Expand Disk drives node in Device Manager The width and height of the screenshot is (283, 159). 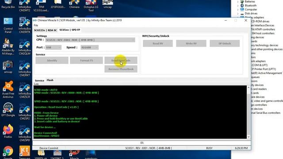click(x=238, y=14)
